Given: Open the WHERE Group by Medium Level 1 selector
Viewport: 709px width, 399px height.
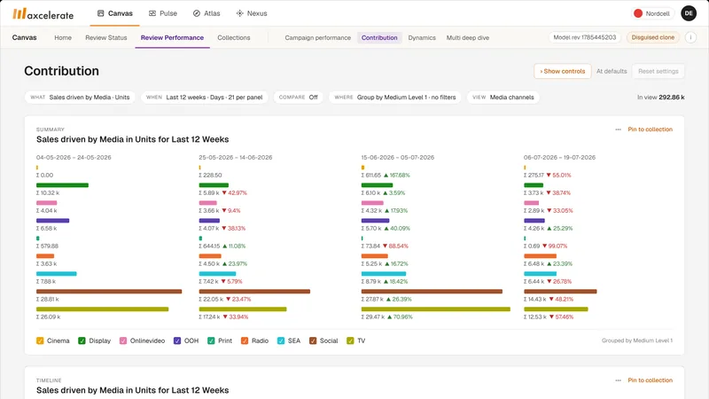Looking at the screenshot, I should (395, 98).
